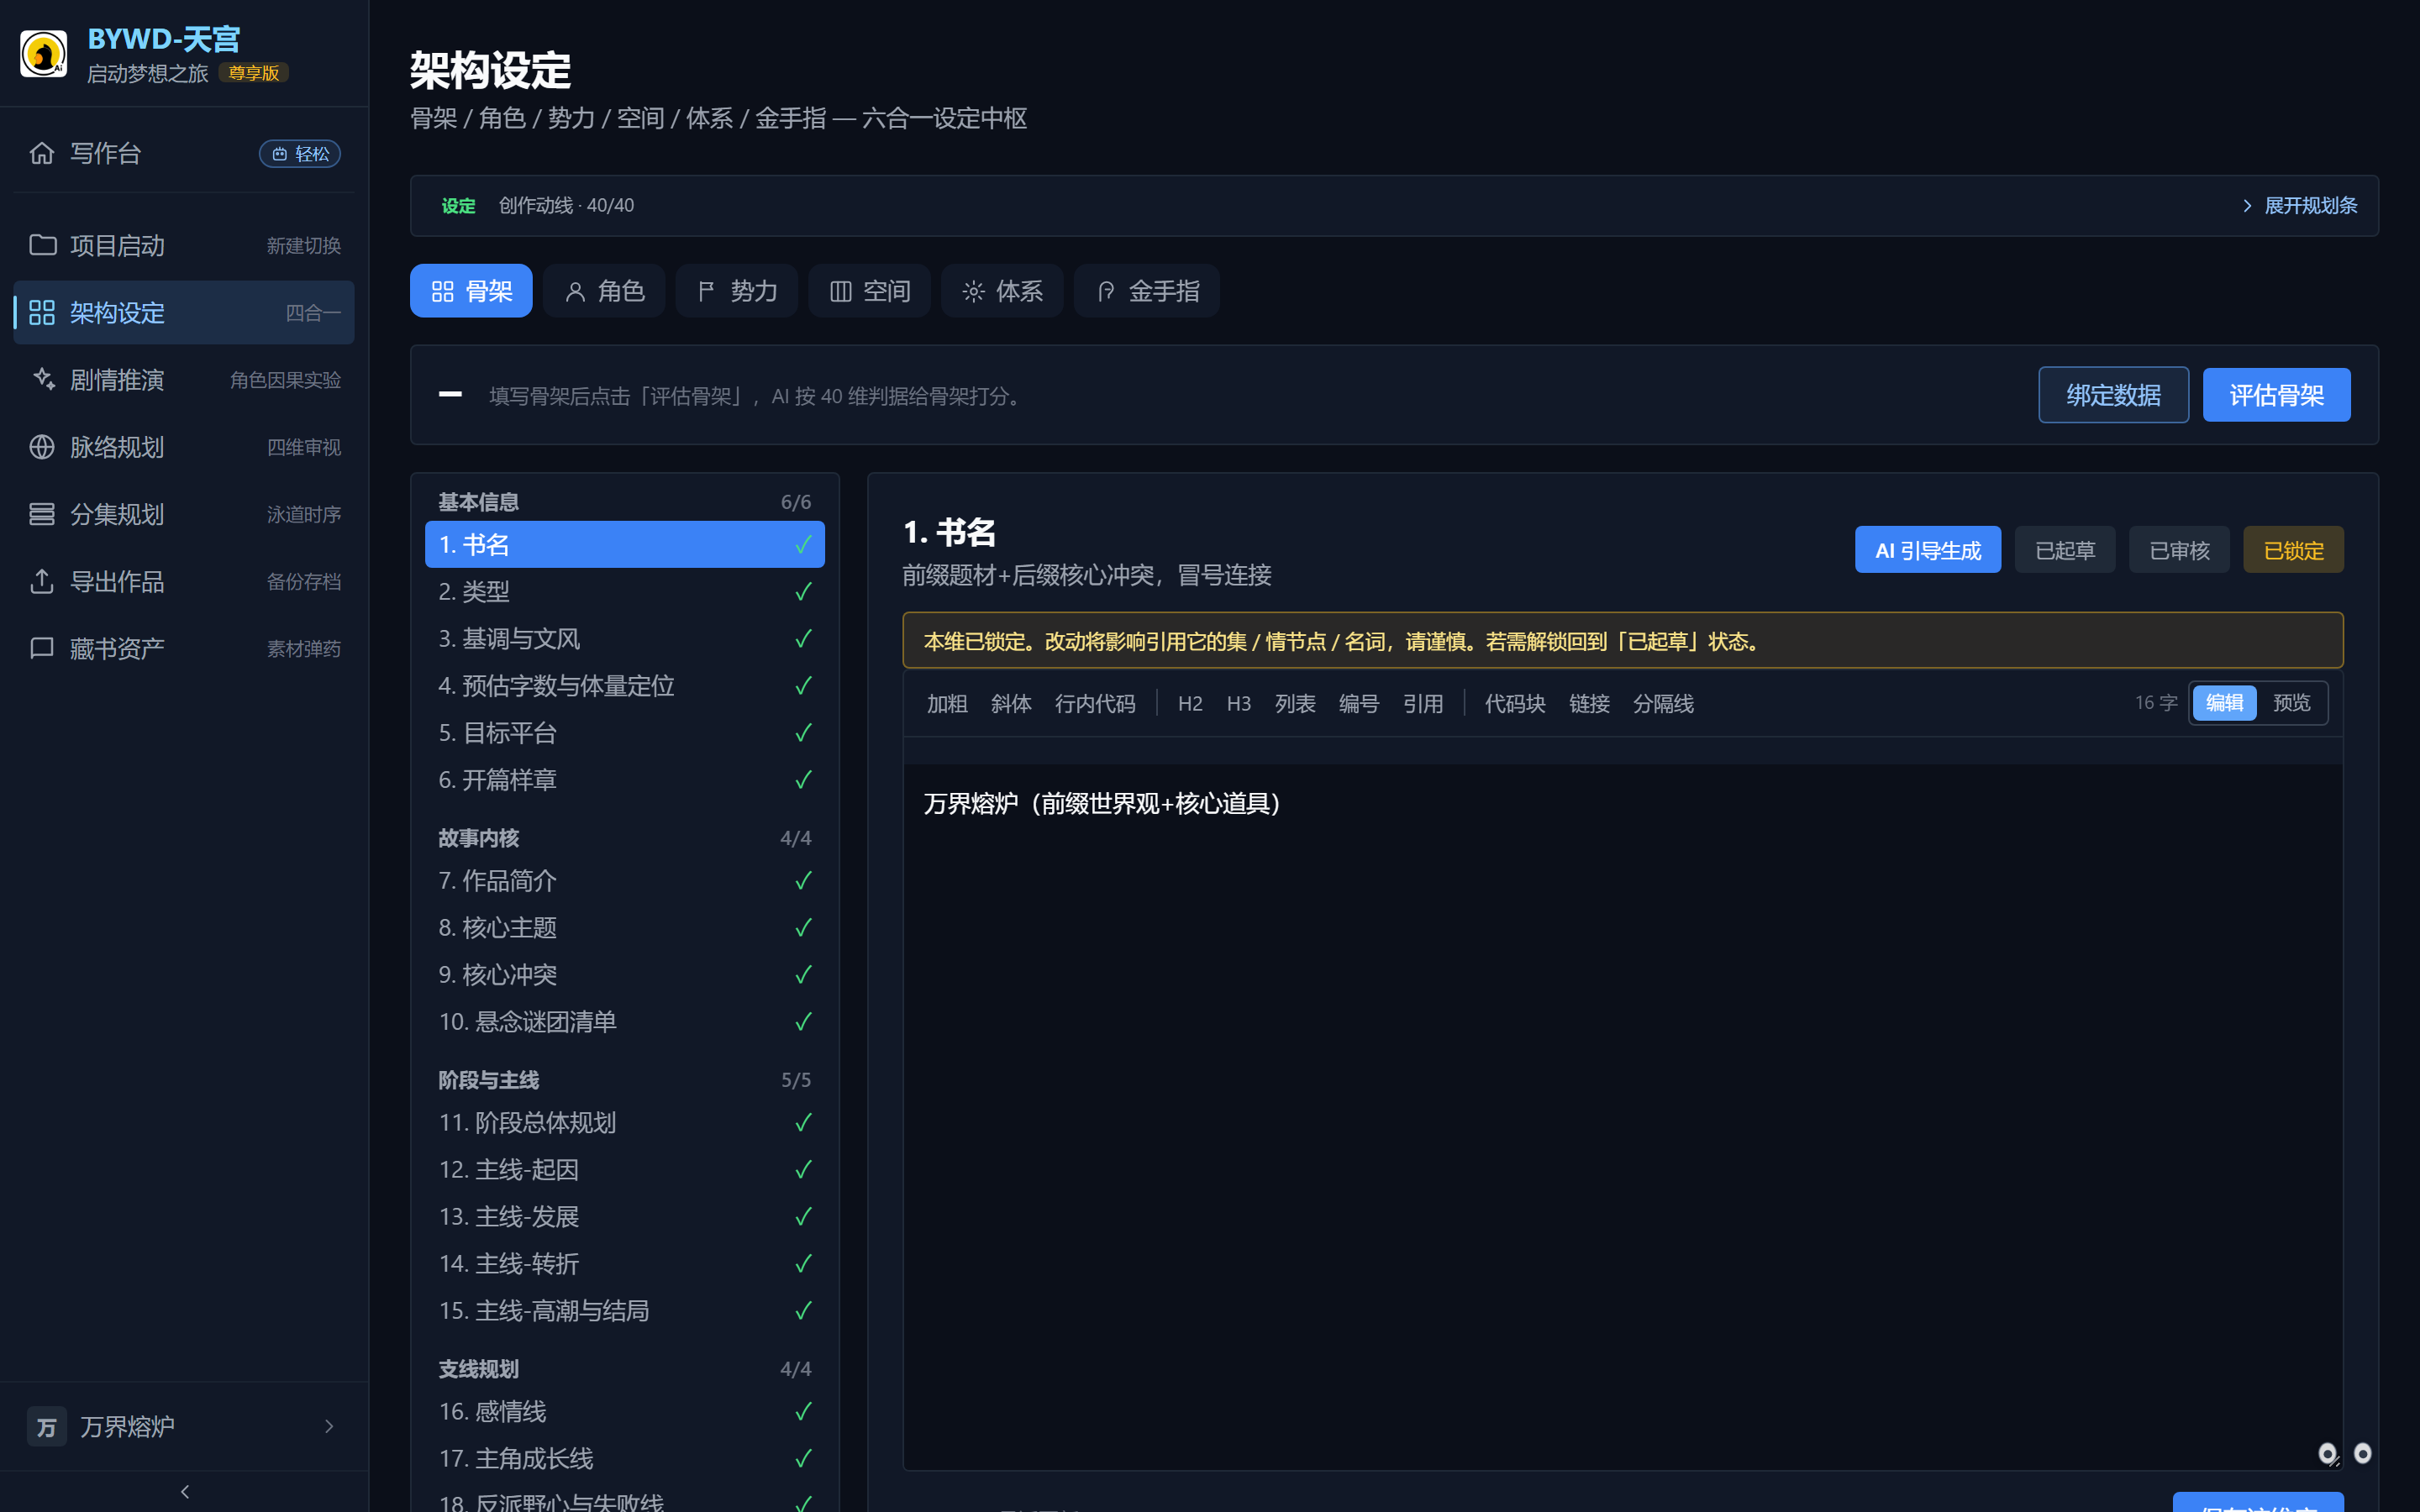Image resolution: width=2420 pixels, height=1512 pixels.
Task: Collapse the 阶段与主线 group header
Action: pyautogui.click(x=624, y=1080)
